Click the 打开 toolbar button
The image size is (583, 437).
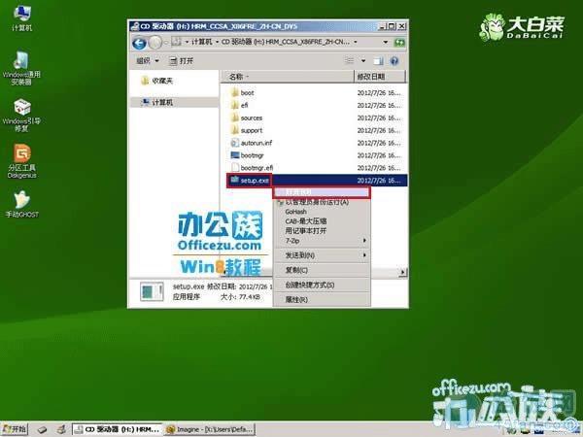181,60
